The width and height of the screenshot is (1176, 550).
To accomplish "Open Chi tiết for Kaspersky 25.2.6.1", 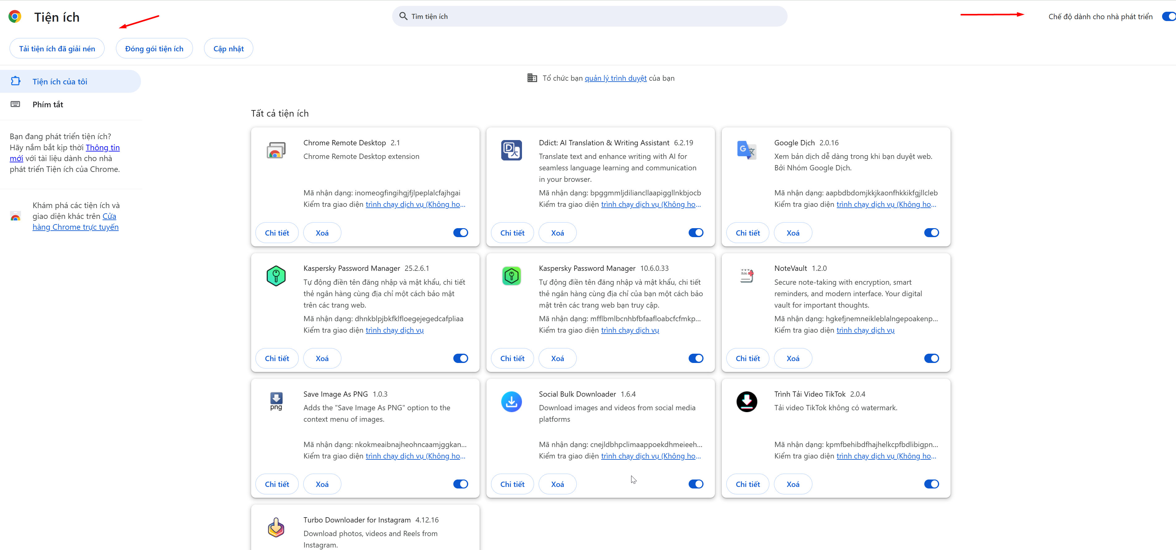I will (x=277, y=358).
